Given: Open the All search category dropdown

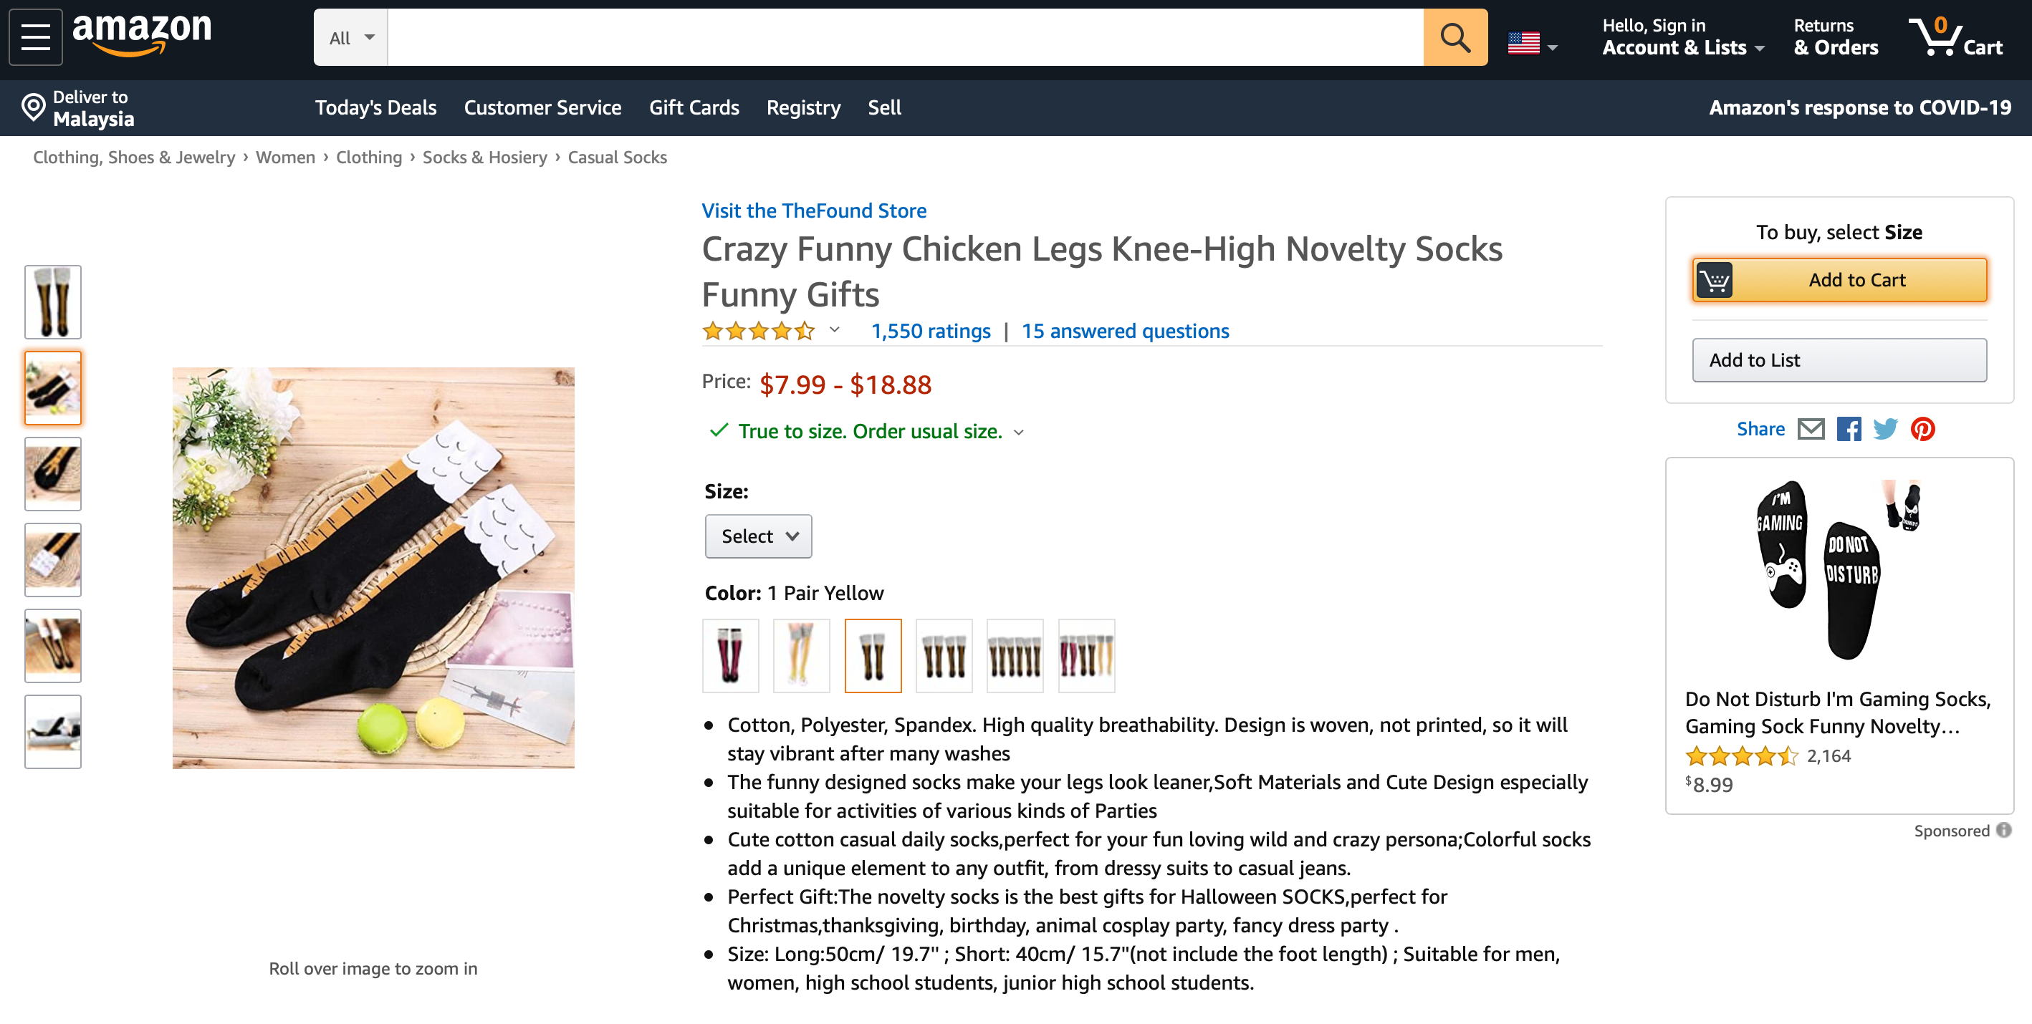Looking at the screenshot, I should 351,38.
